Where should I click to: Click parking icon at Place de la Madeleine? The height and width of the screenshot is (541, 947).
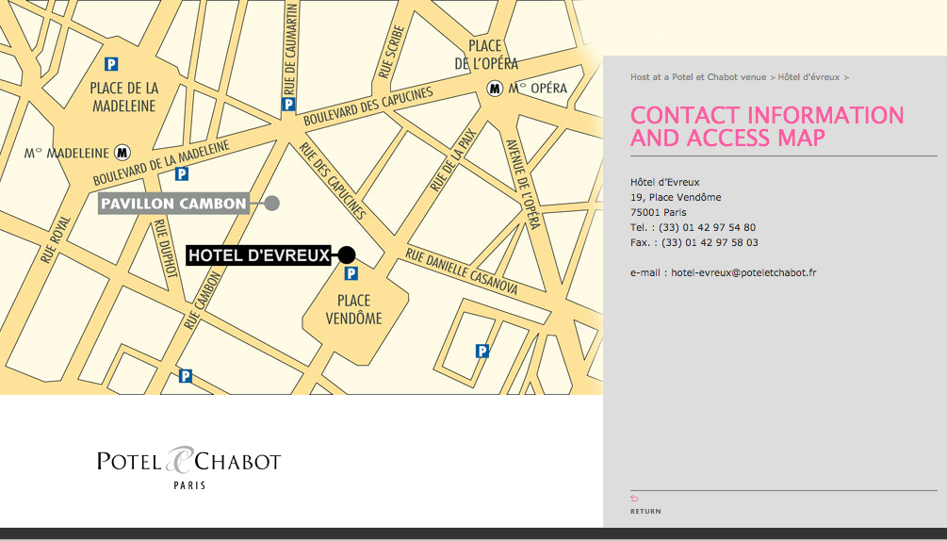point(111,64)
